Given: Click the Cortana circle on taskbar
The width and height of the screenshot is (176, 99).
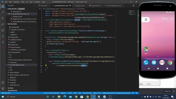Looking at the screenshot, I should coord(48,97).
